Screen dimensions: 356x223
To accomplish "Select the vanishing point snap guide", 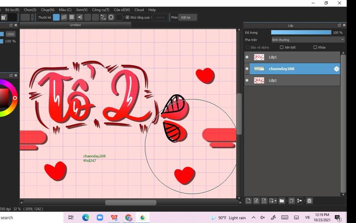I will coord(80,17).
